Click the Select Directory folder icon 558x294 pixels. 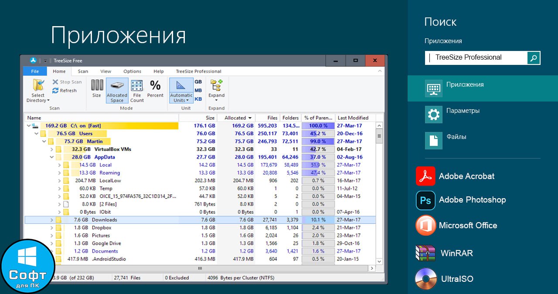click(38, 85)
